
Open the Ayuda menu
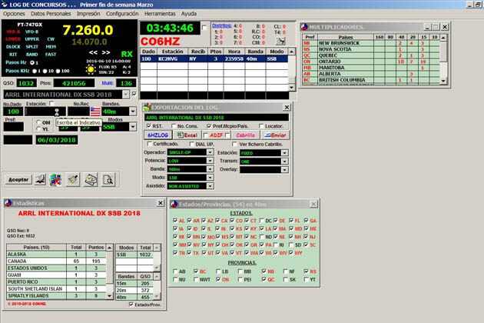(189, 14)
